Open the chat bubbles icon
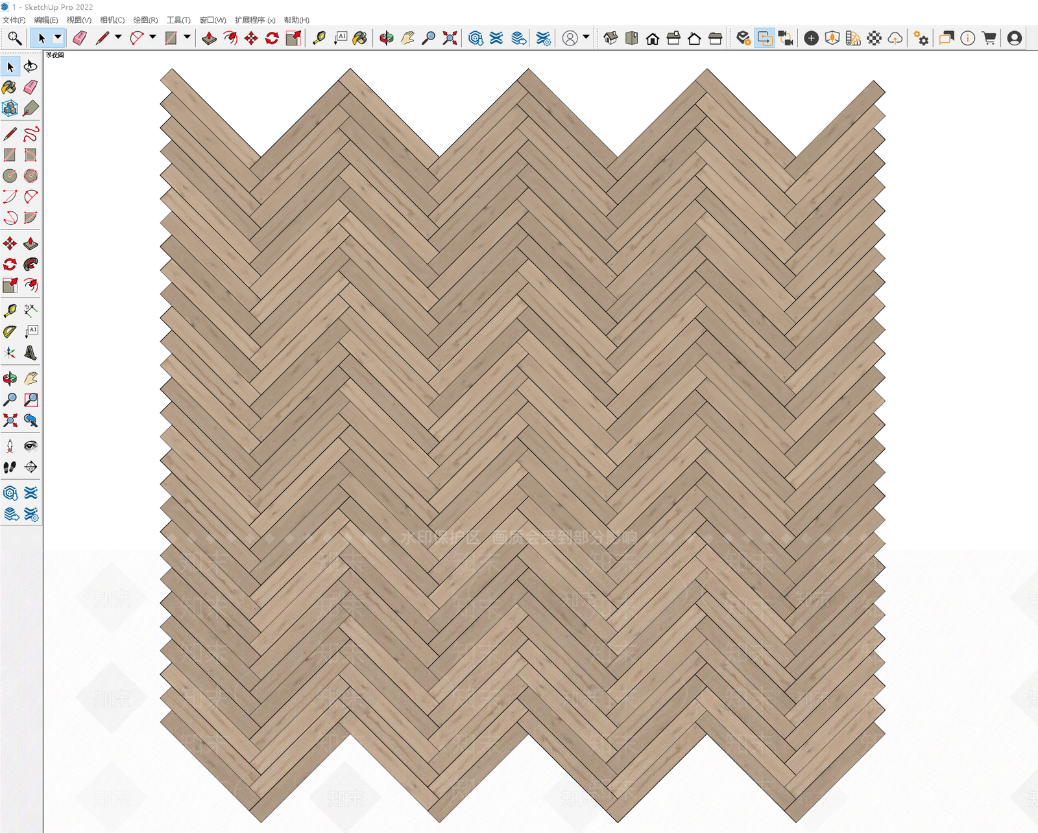This screenshot has height=833, width=1038. point(947,38)
